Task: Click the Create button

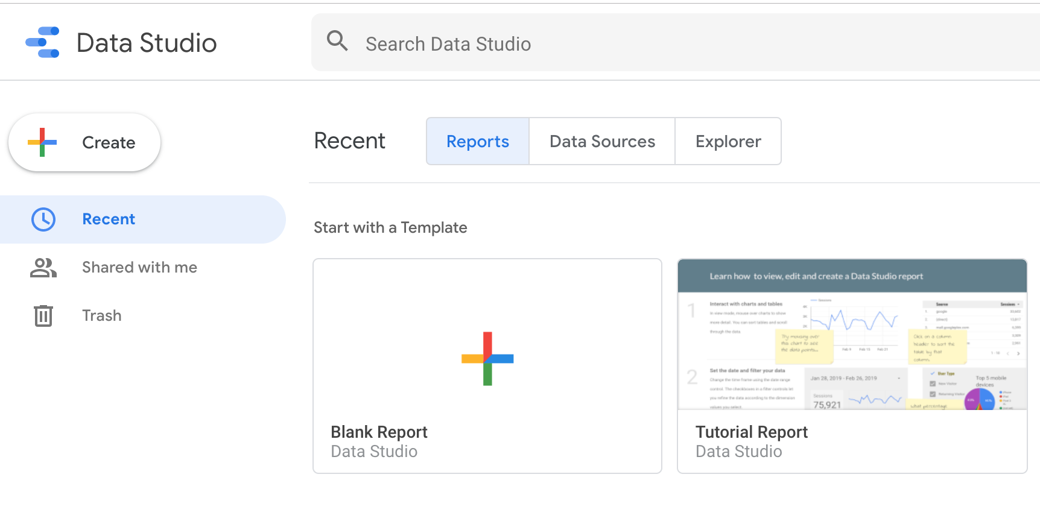Action: click(84, 142)
